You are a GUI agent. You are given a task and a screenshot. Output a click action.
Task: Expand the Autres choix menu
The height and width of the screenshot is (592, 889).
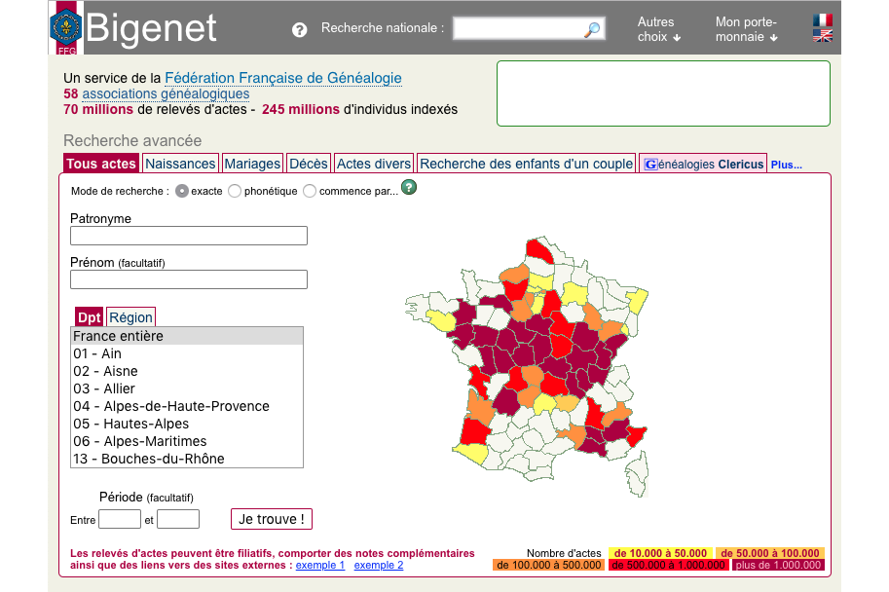click(659, 29)
